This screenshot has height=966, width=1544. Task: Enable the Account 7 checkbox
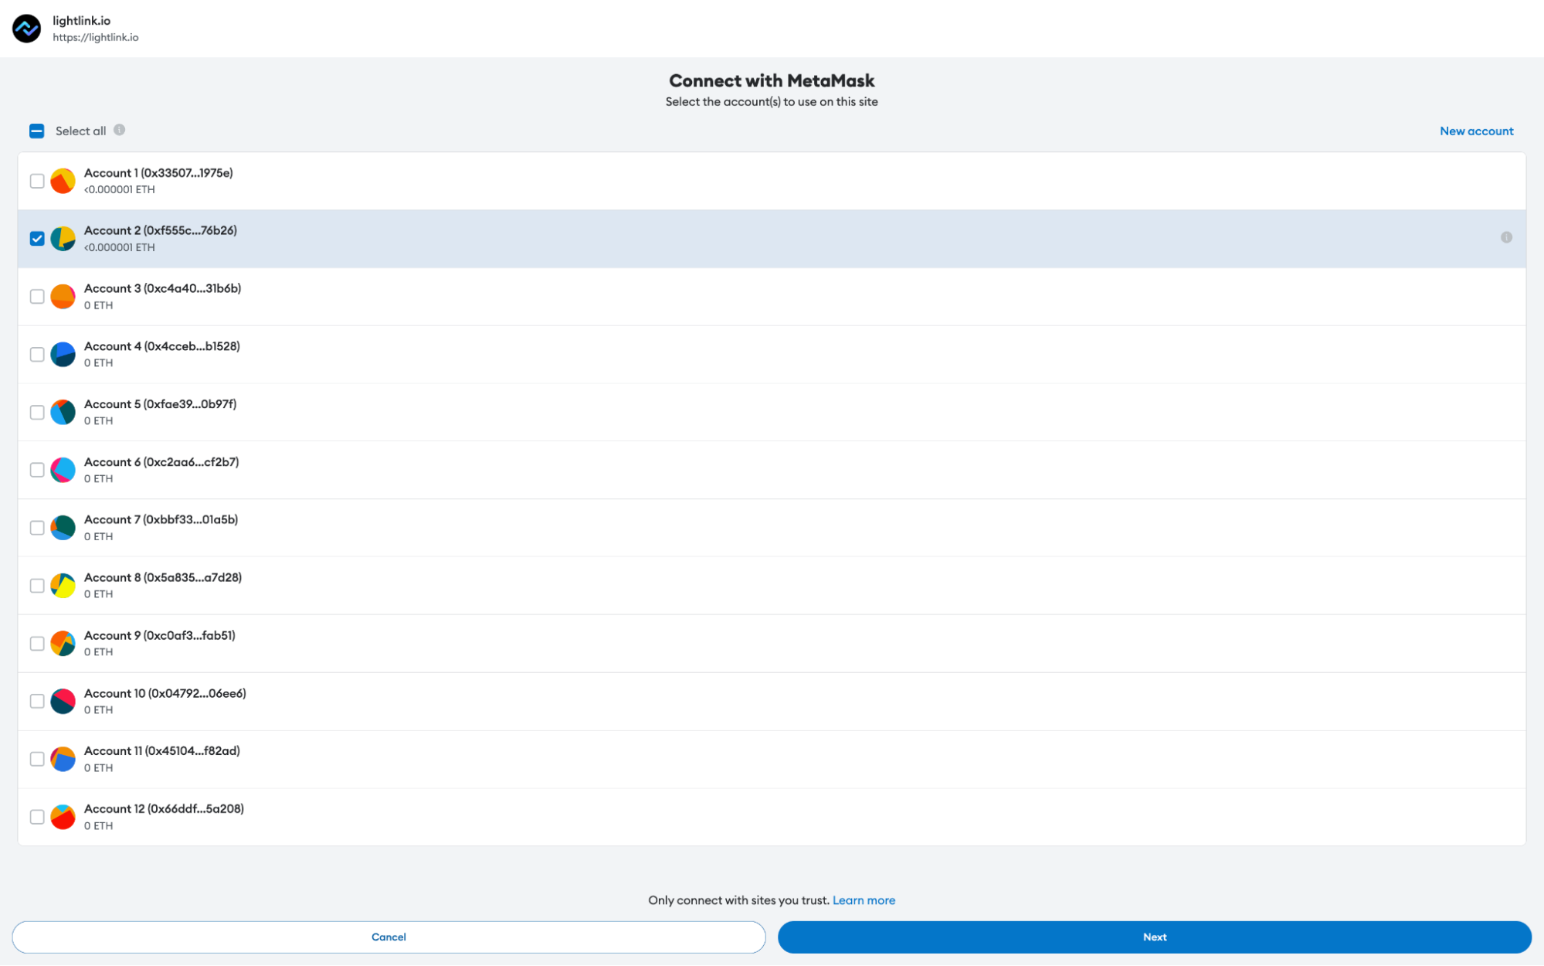click(36, 528)
